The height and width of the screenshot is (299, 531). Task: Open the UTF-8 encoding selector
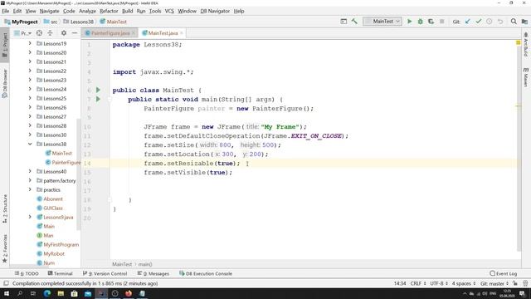point(439,283)
